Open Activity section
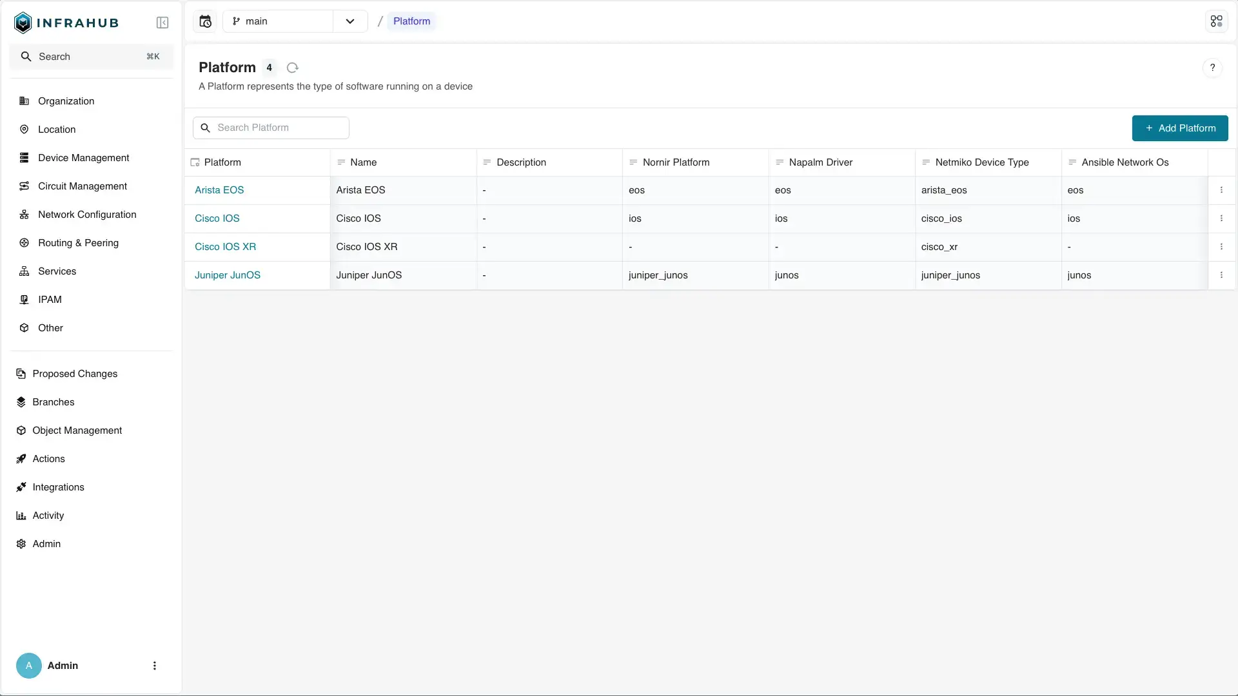Image resolution: width=1238 pixels, height=696 pixels. 92,516
